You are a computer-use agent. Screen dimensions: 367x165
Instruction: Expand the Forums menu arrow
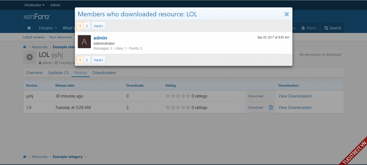(x=56, y=28)
